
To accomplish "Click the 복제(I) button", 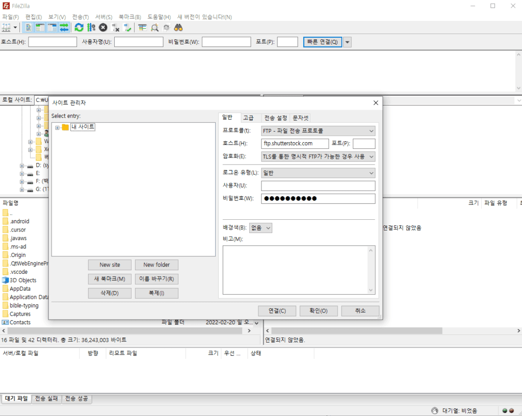I will click(156, 293).
